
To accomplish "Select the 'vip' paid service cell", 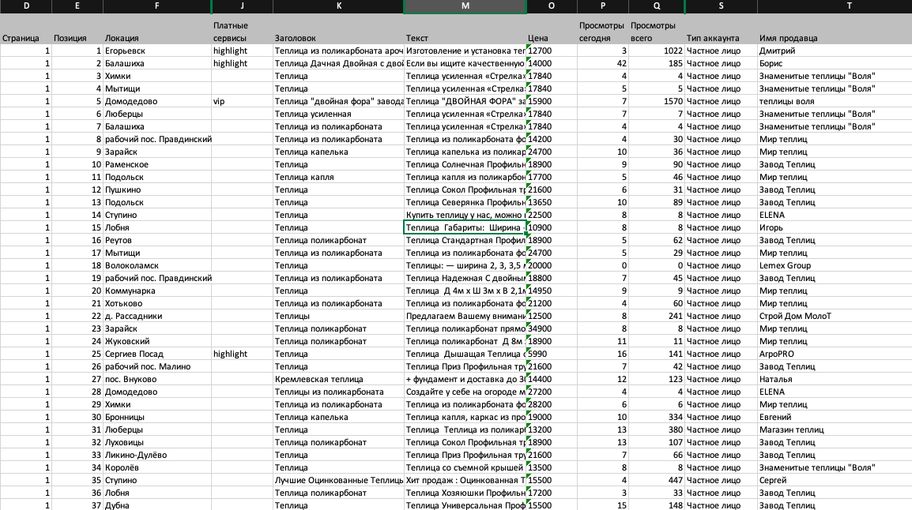I will [x=242, y=101].
